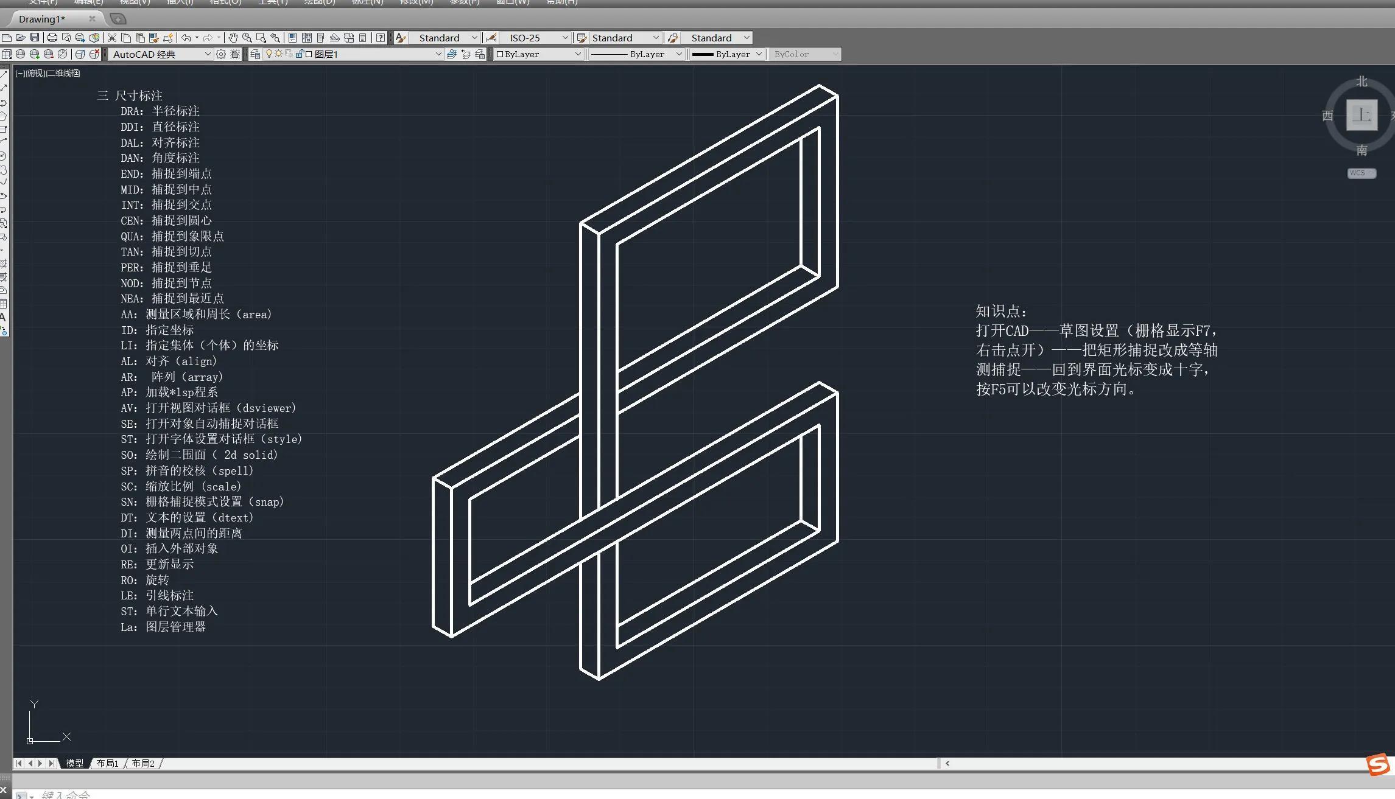1395x799 pixels.
Task: Open the Layer Properties Manager icon
Action: 255,54
